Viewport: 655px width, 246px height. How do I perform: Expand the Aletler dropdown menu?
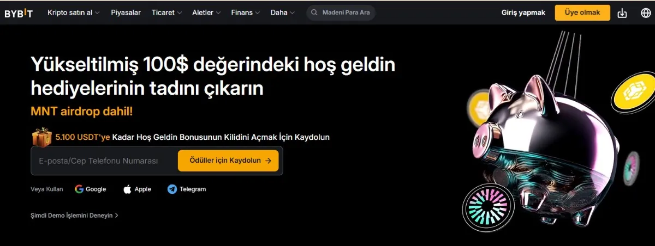click(x=206, y=13)
